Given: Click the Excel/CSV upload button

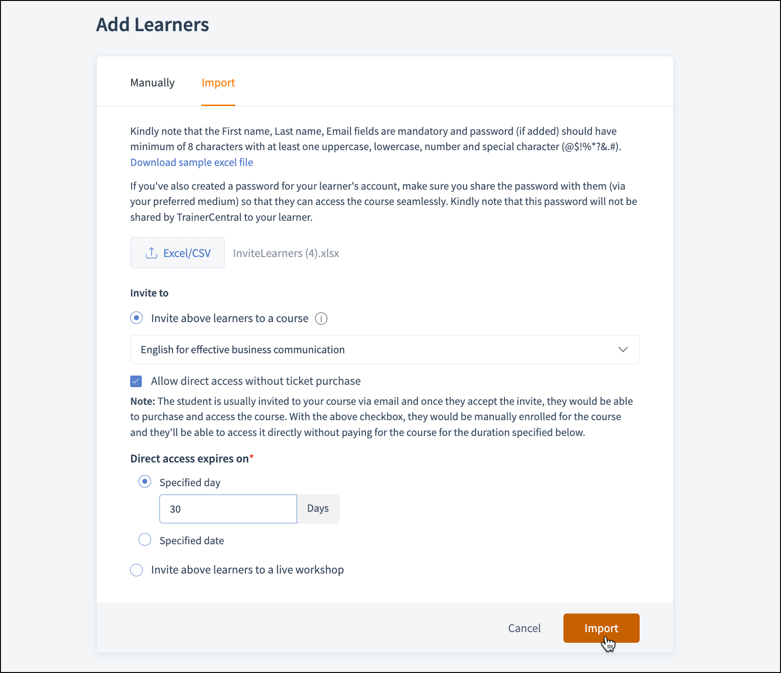Looking at the screenshot, I should click(177, 253).
